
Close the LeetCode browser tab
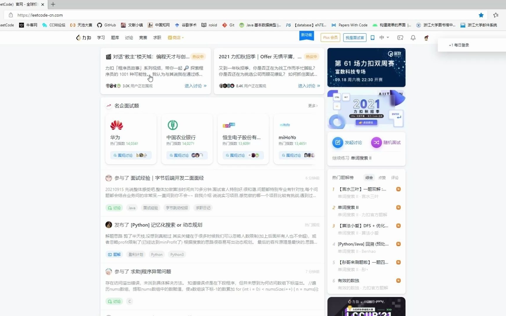[43, 4]
